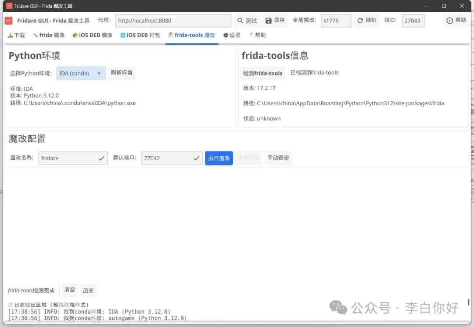Click the frida-tools检测完成 status text

tap(31, 291)
